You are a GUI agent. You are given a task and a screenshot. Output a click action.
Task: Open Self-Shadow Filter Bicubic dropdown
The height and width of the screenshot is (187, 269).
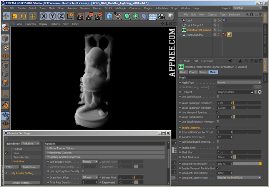[x=90, y=162]
